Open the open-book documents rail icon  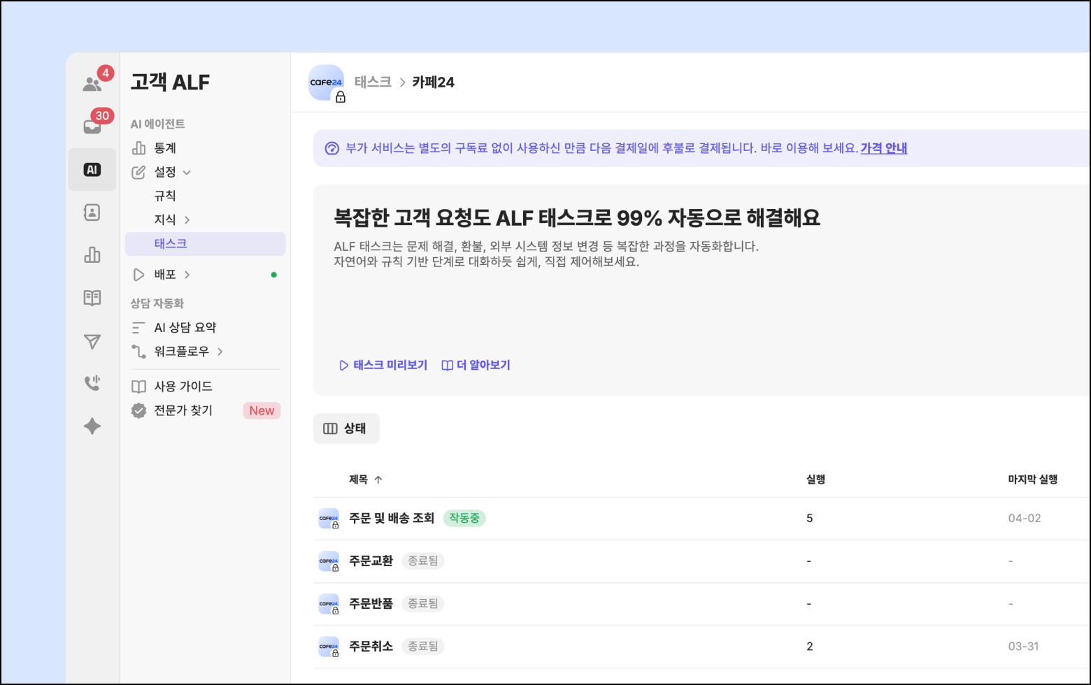click(x=92, y=298)
